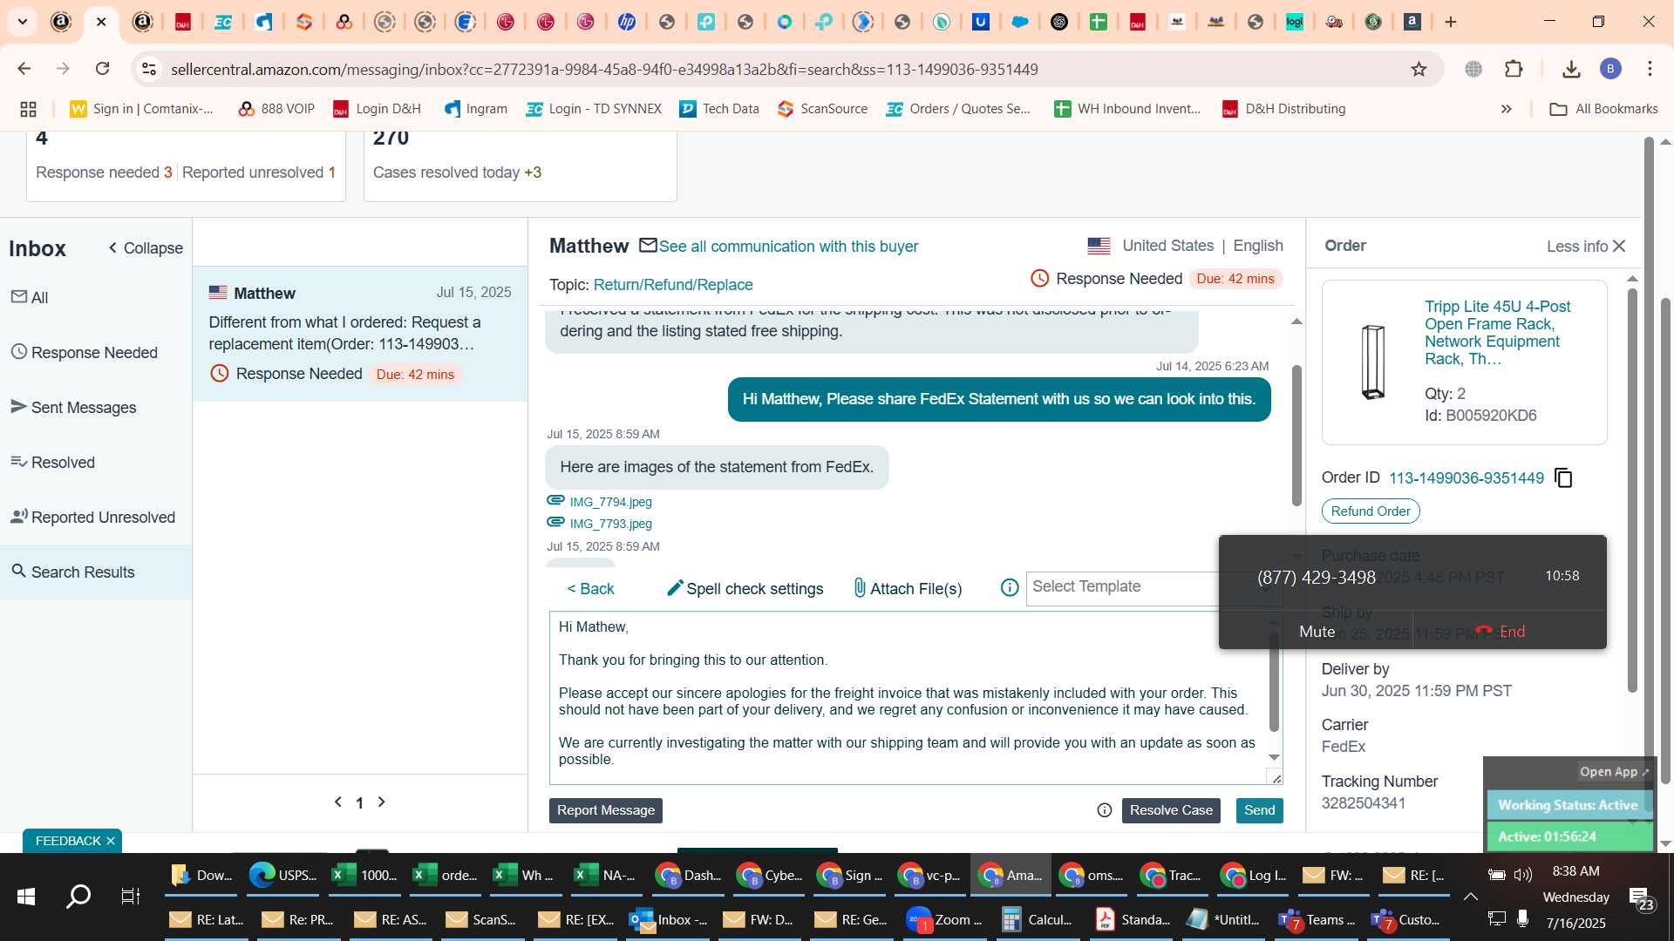Click Back link above reply box
The width and height of the screenshot is (1674, 941).
click(x=591, y=589)
